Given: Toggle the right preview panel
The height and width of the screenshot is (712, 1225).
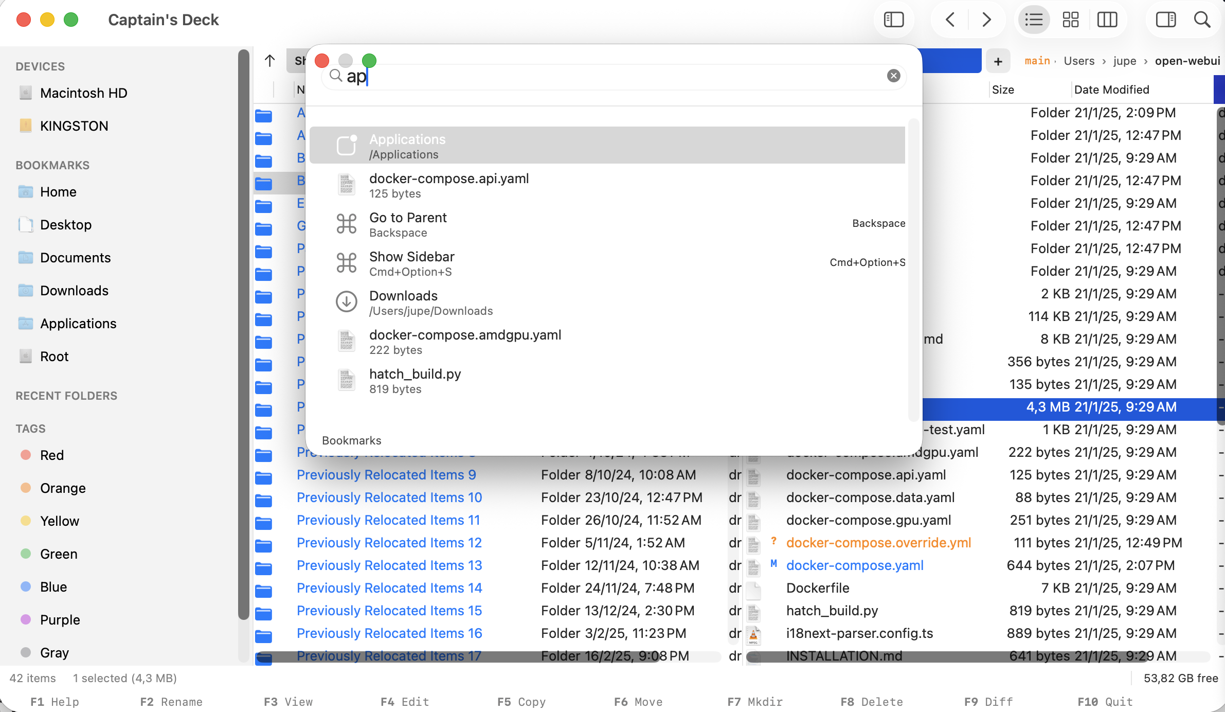Looking at the screenshot, I should tap(1165, 20).
